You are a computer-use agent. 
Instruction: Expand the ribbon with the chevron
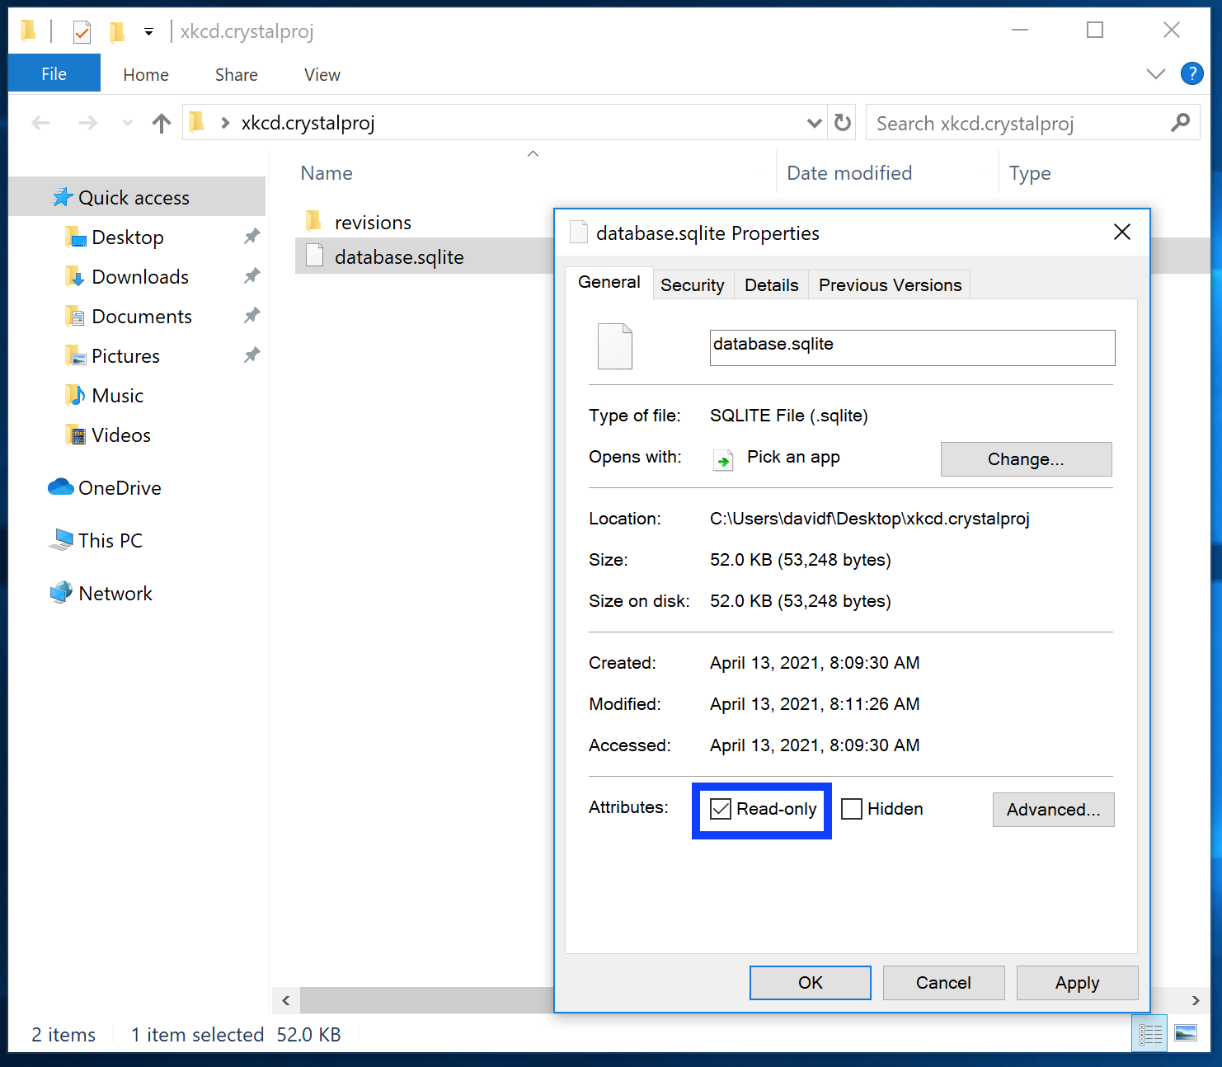pyautogui.click(x=1155, y=74)
